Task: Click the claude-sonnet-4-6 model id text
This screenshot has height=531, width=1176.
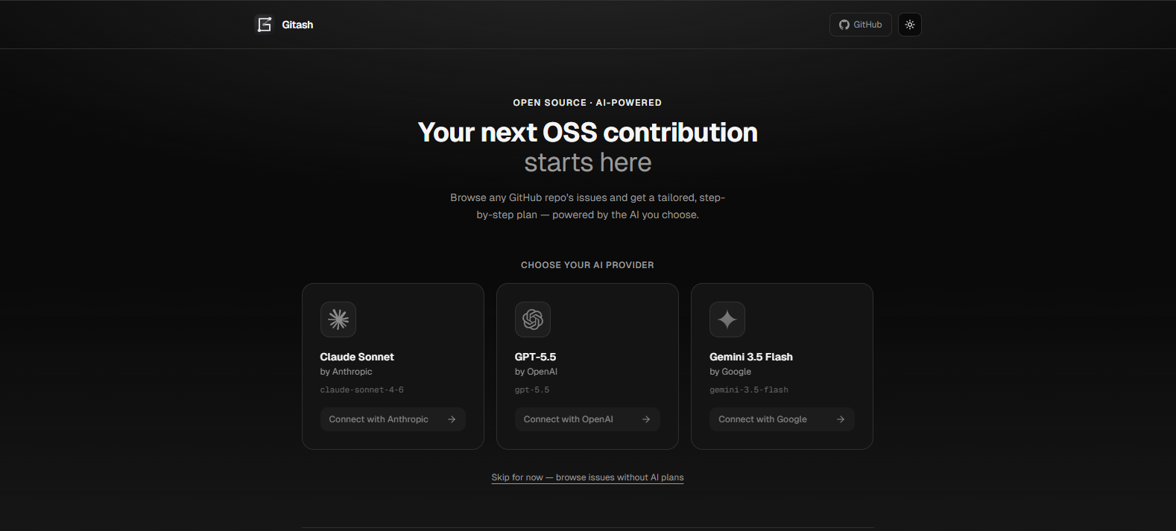Action: [x=362, y=389]
